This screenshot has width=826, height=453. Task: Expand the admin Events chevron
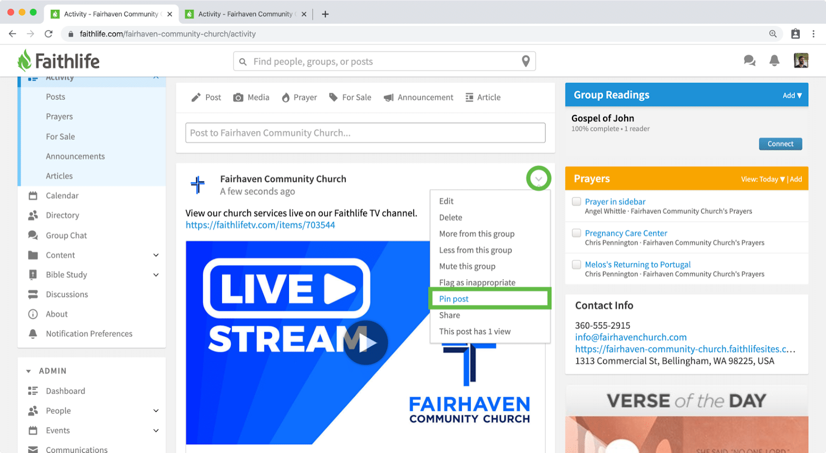156,430
